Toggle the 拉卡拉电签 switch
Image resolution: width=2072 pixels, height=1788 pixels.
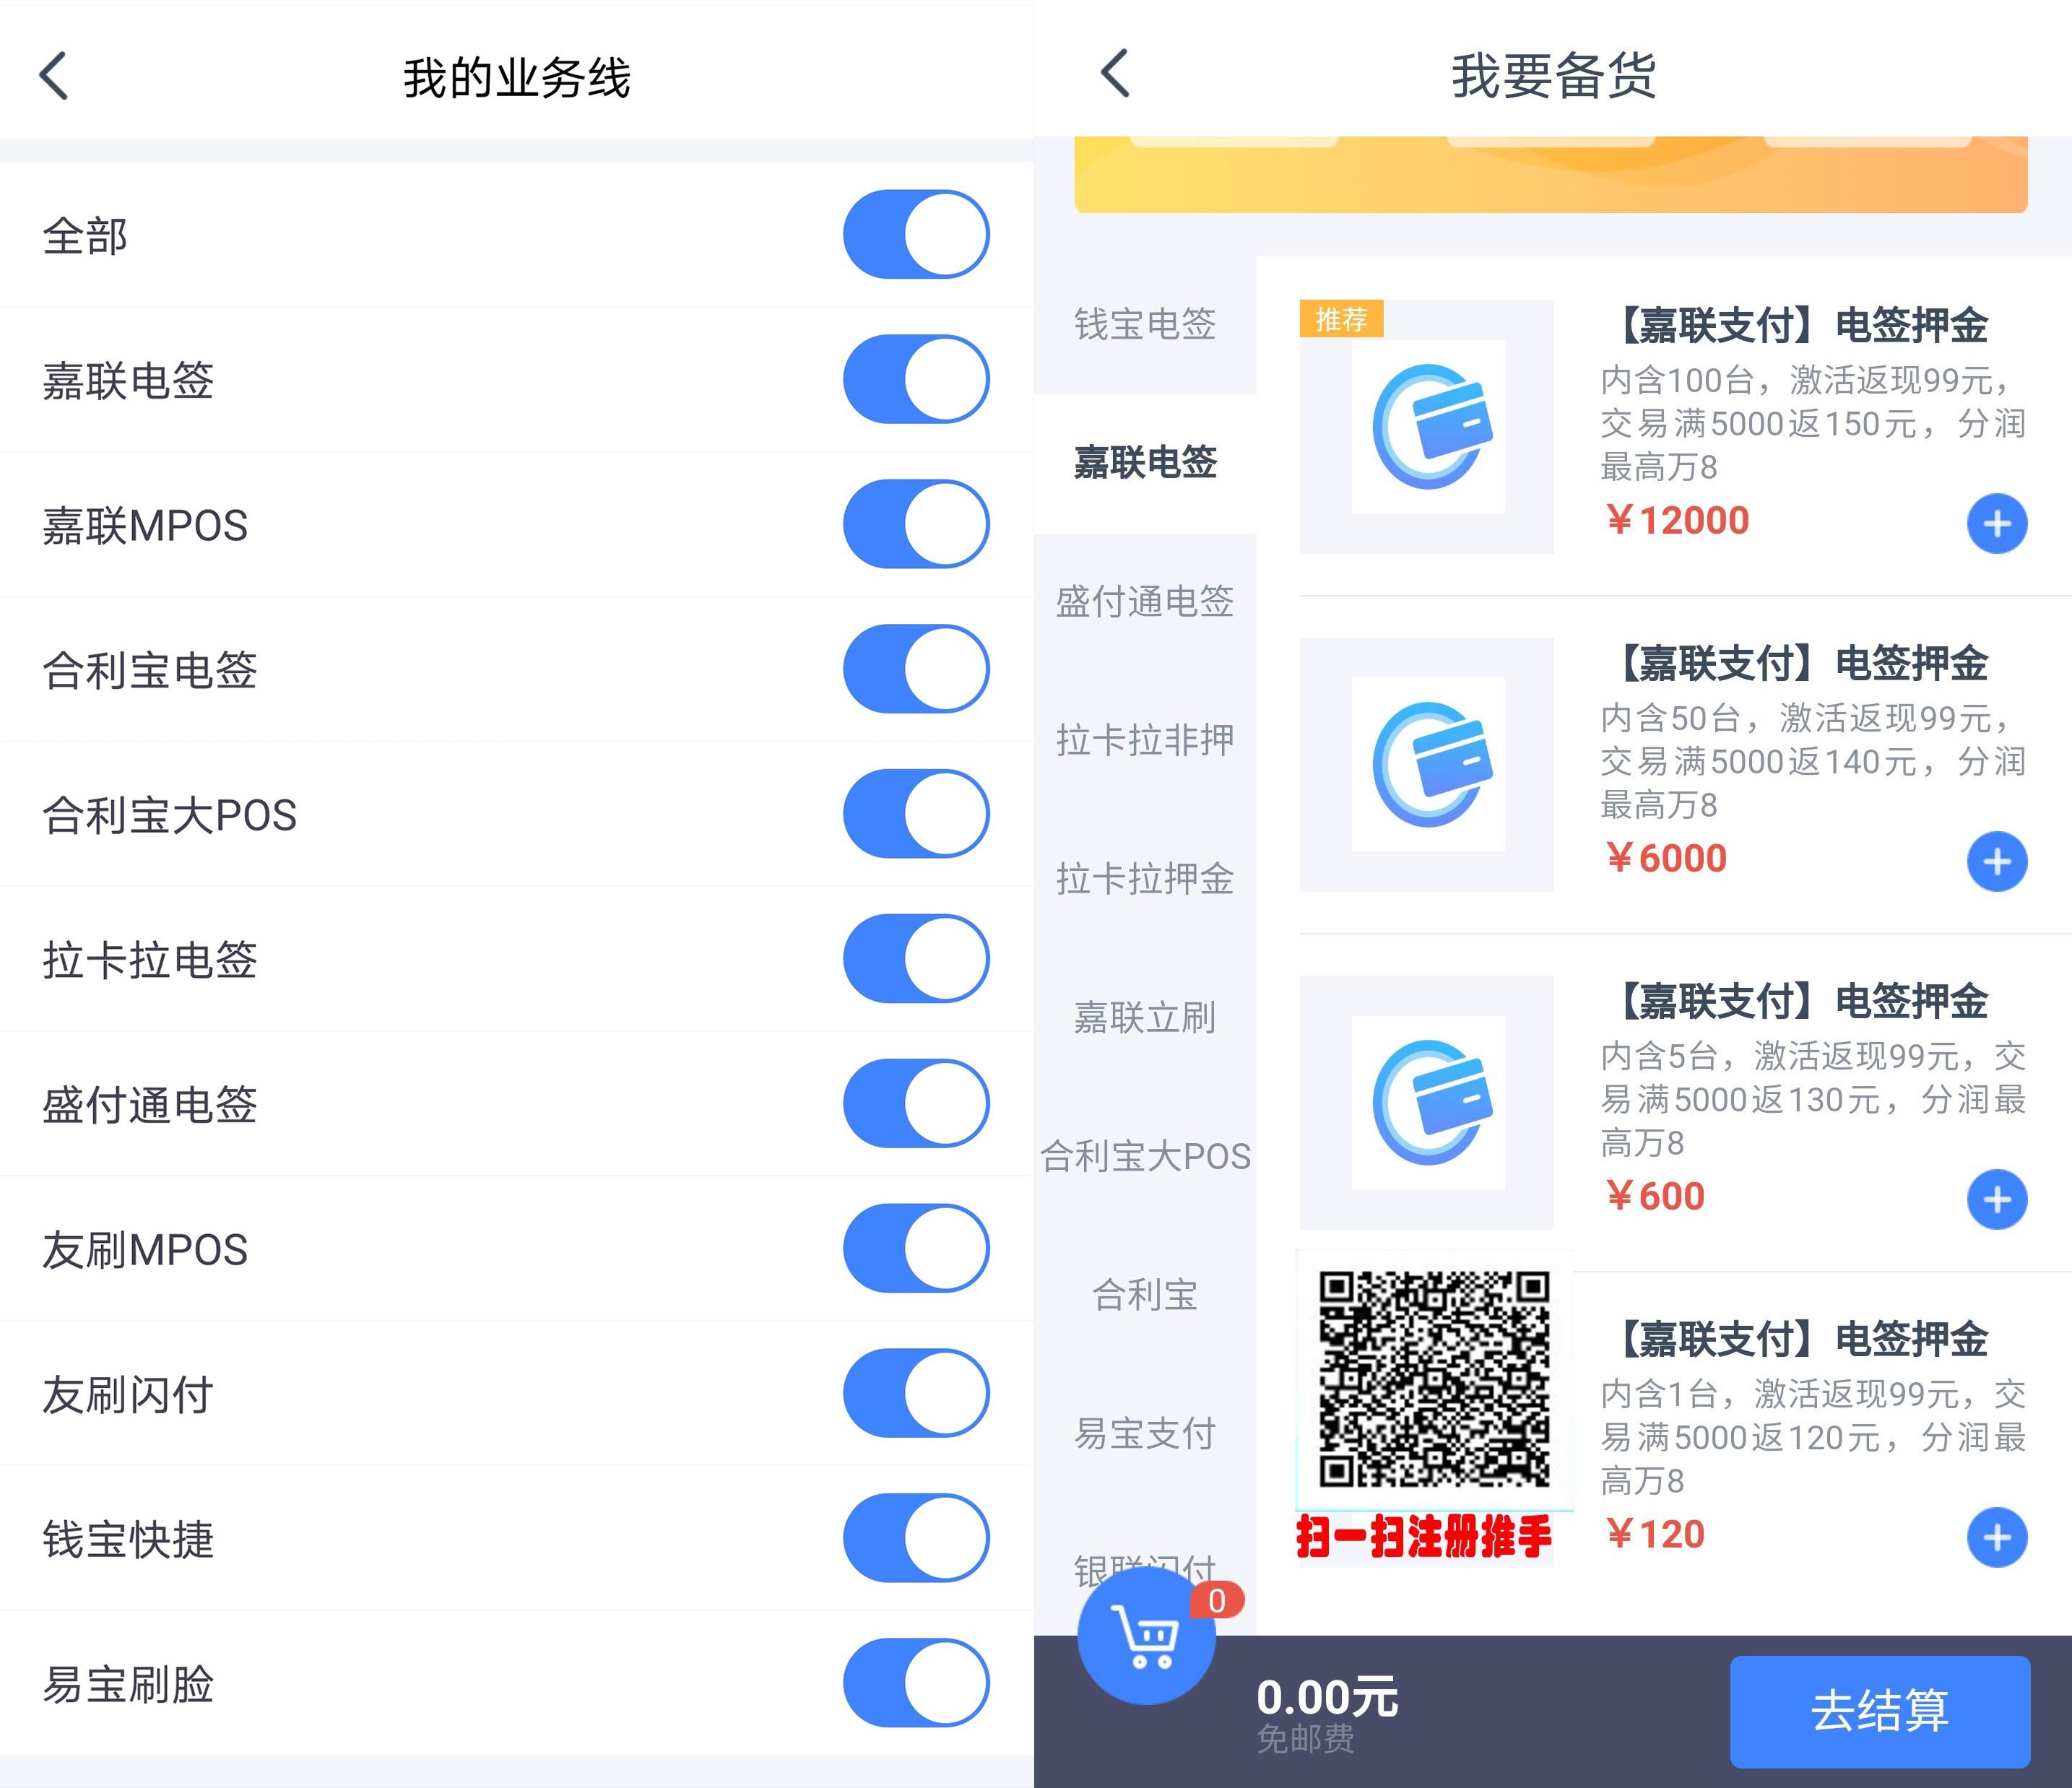(916, 958)
